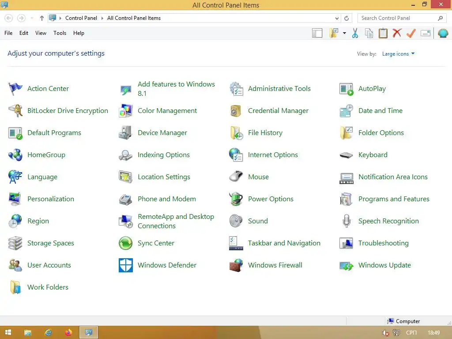452x339 pixels.
Task: Launch Firefox from the taskbar
Action: (x=68, y=332)
